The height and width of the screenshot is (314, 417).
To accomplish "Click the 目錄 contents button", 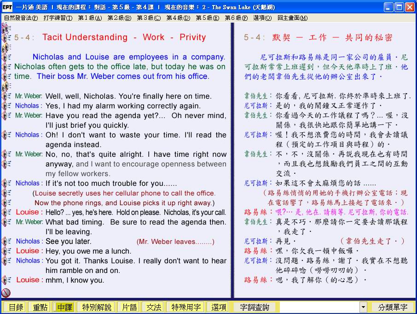I will click(15, 307).
